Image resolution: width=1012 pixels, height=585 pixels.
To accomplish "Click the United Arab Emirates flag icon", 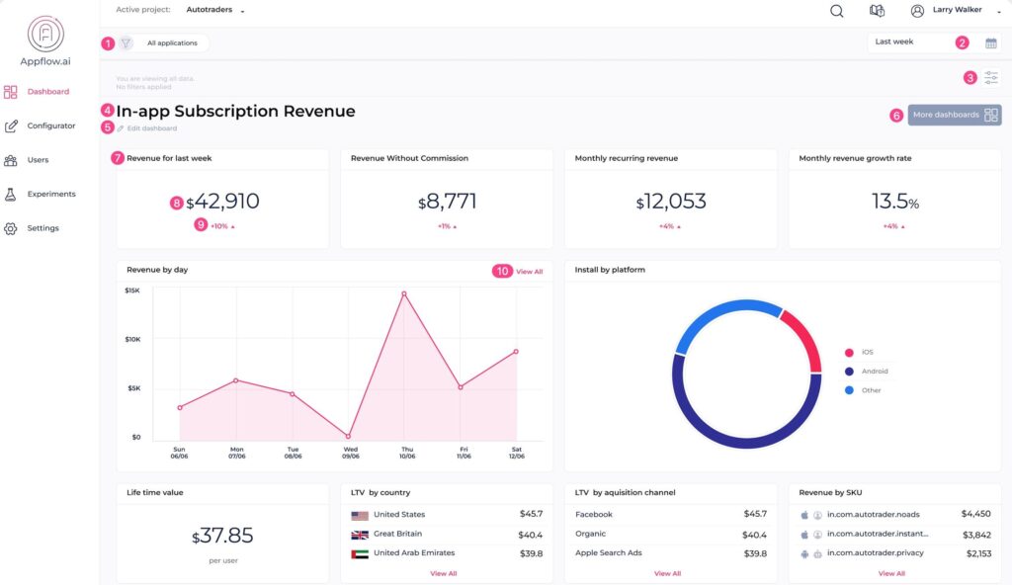I will click(x=360, y=554).
